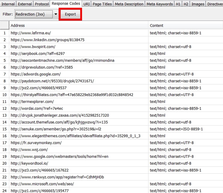
Task: Select the google.com/webmasters/tools address
Action: (60, 157)
